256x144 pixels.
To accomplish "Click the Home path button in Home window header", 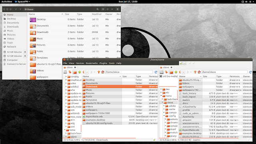I will 29,9.
